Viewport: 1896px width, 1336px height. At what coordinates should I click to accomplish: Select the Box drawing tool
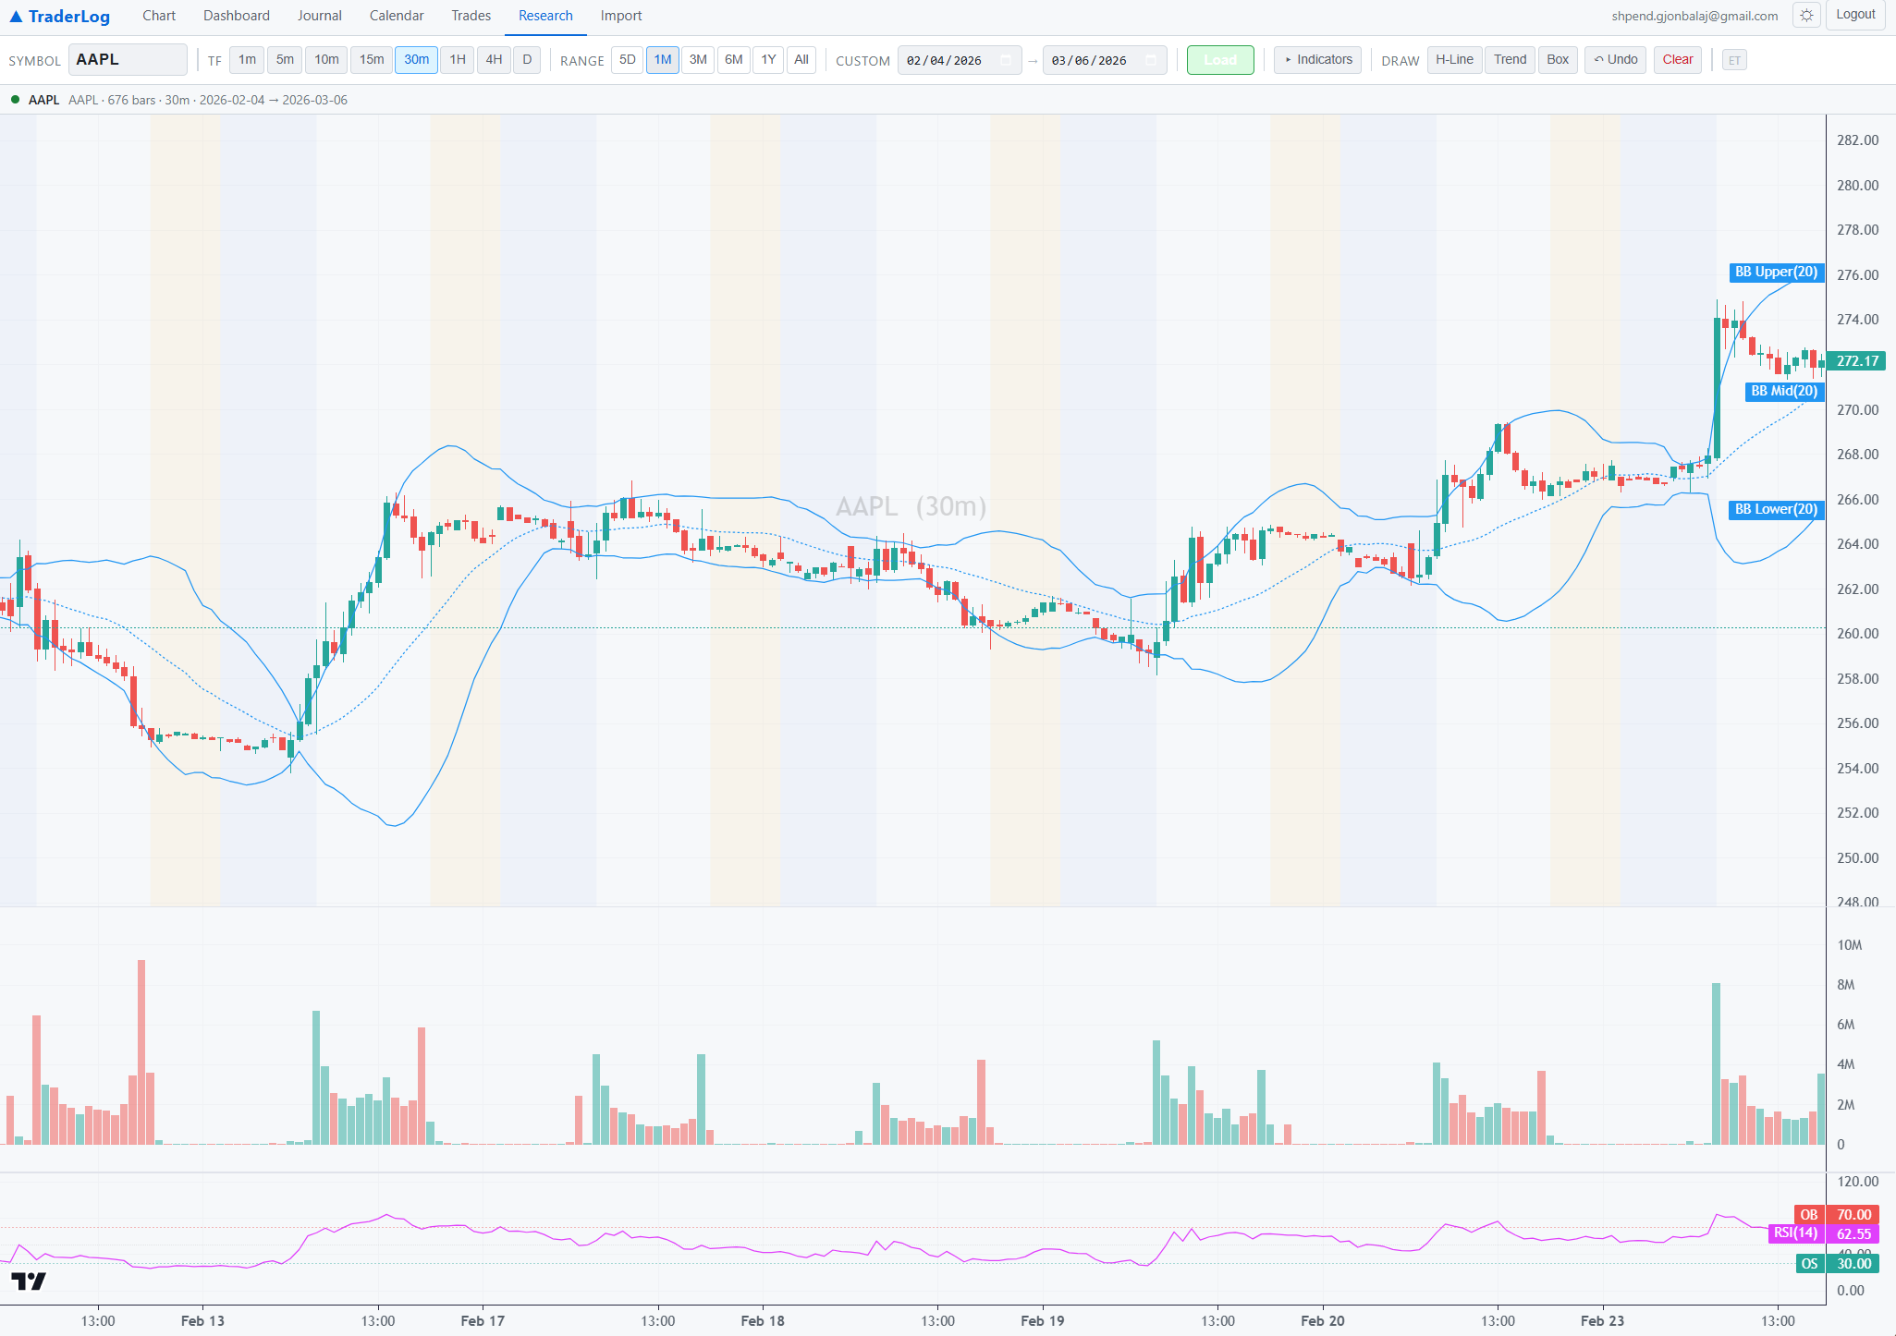tap(1558, 59)
